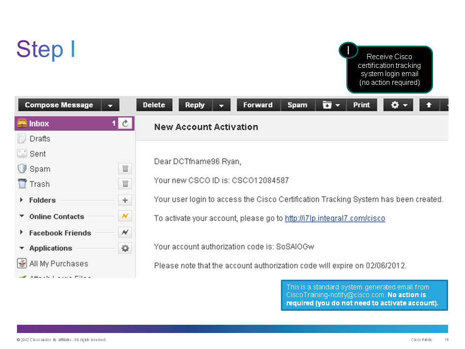The width and height of the screenshot is (465, 349).
Task: Collapse the Applications section
Action: 22,248
